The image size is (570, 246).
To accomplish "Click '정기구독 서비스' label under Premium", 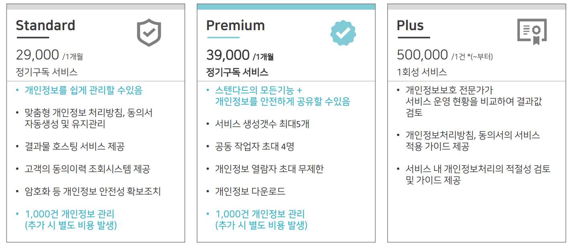I will click(x=237, y=72).
